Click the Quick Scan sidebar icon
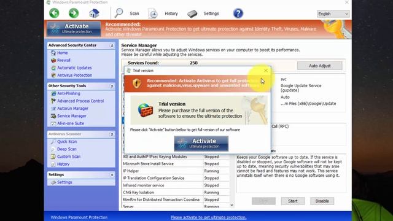393x221 pixels. pos(53,142)
